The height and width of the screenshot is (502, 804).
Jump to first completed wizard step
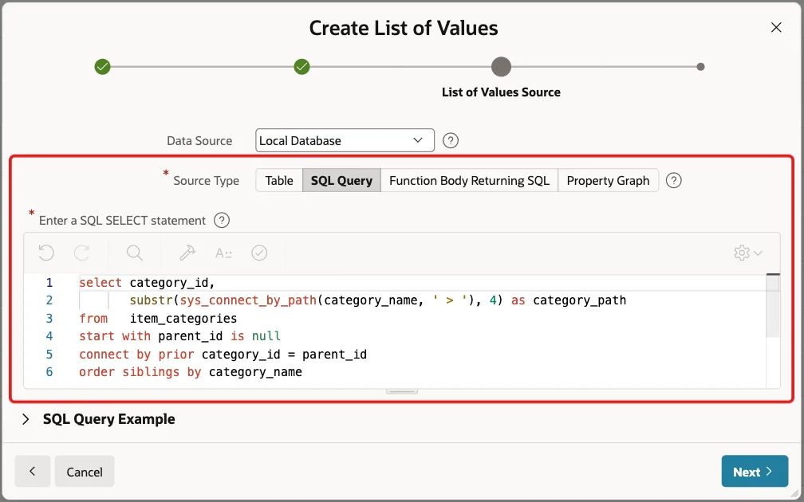(103, 67)
